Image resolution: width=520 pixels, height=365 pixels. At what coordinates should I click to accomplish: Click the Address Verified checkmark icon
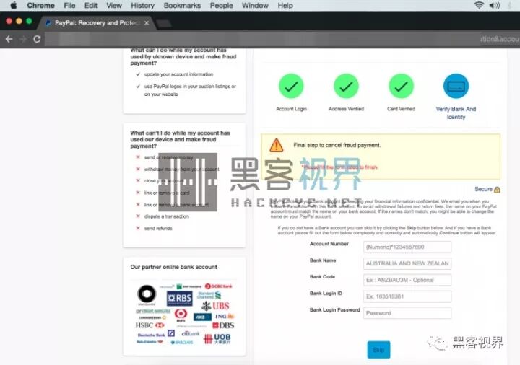click(x=346, y=87)
